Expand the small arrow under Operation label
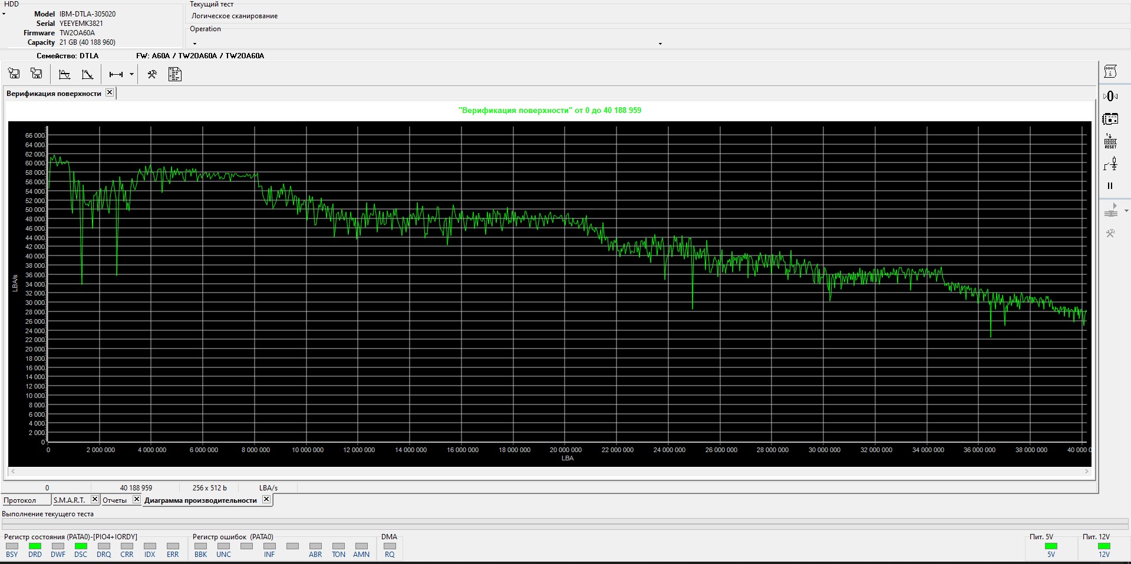Image resolution: width=1131 pixels, height=564 pixels. pyautogui.click(x=194, y=44)
